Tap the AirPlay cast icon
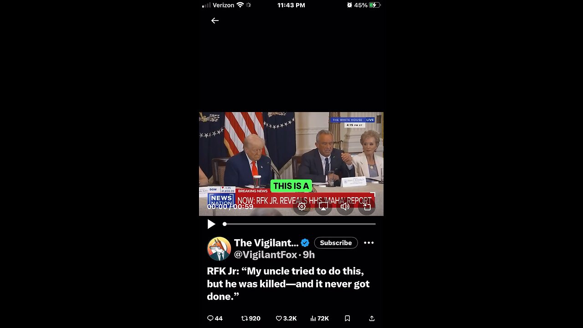Image resolution: width=583 pixels, height=328 pixels. tap(323, 206)
